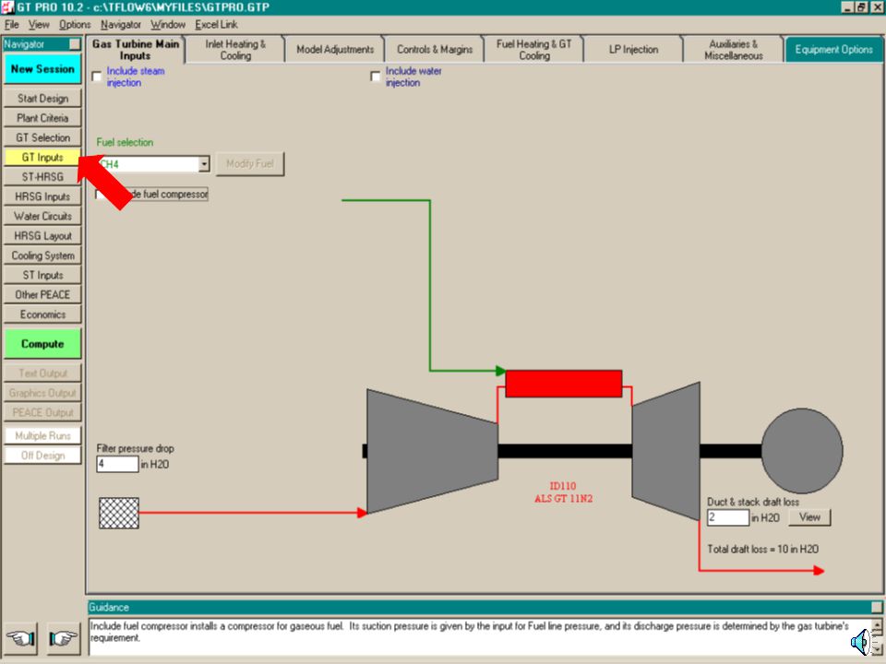This screenshot has width=886, height=664.
Task: Click the inlet filter crosshatch icon
Action: click(119, 513)
